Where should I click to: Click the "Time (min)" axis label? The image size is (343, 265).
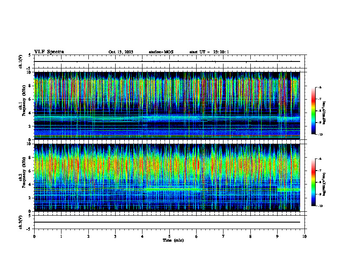tap(173, 240)
